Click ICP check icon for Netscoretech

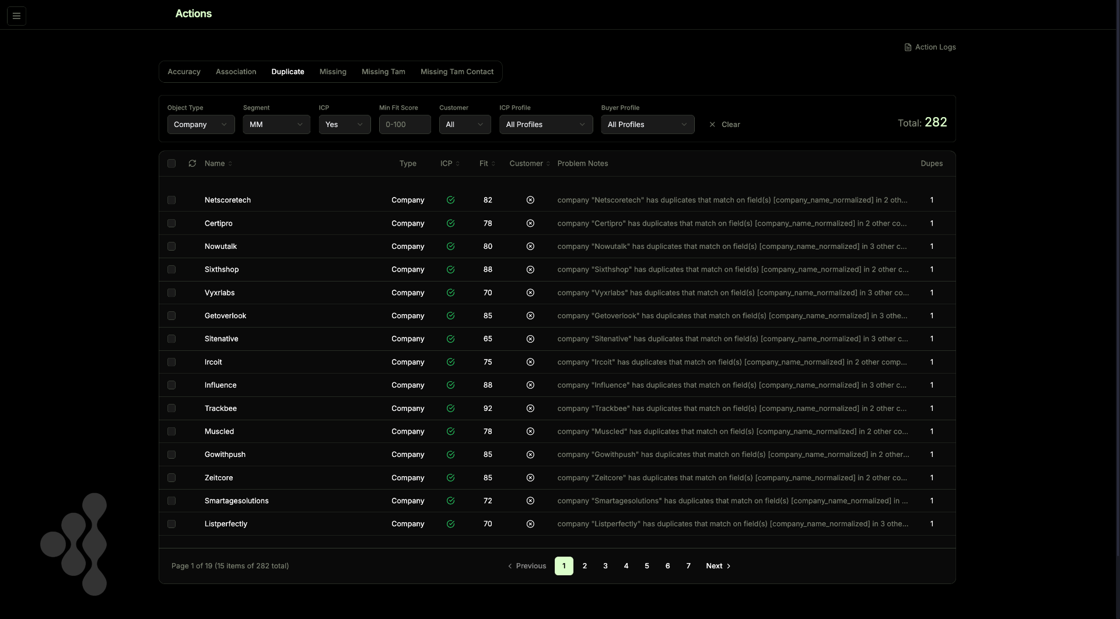point(450,200)
